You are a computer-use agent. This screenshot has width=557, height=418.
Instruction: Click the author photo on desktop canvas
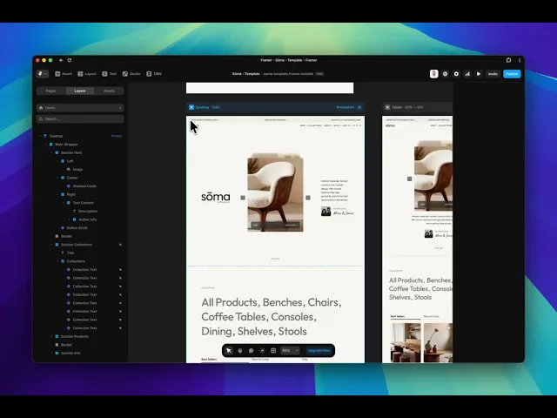click(325, 212)
